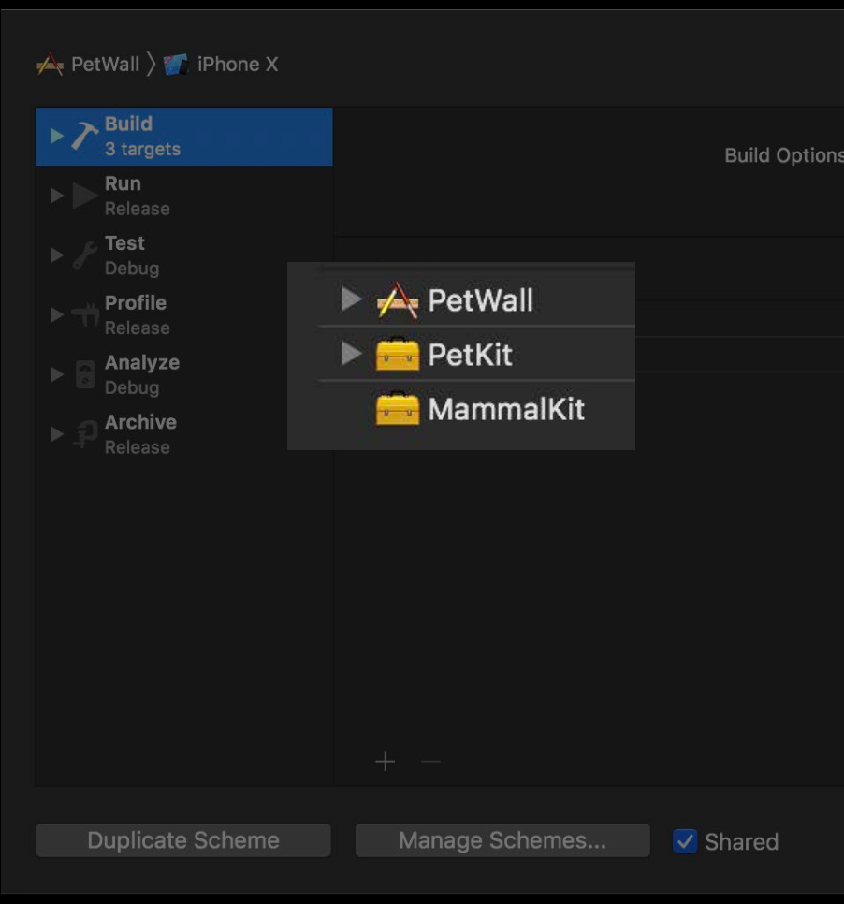Viewport: 844px width, 904px height.
Task: Open the PetWall scheme selector
Action: pyautogui.click(x=88, y=65)
